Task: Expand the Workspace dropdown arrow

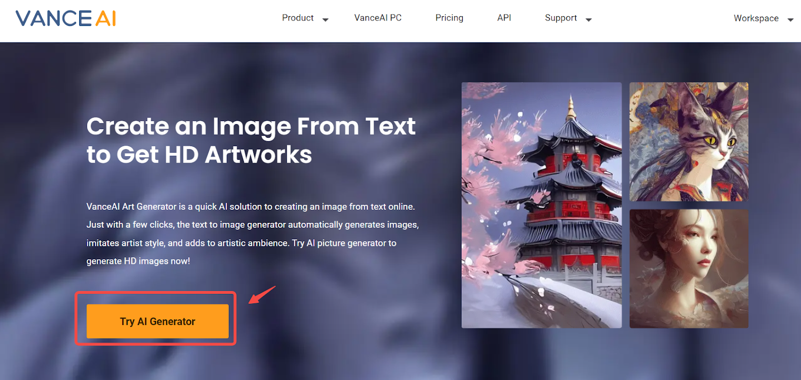Action: (790, 21)
